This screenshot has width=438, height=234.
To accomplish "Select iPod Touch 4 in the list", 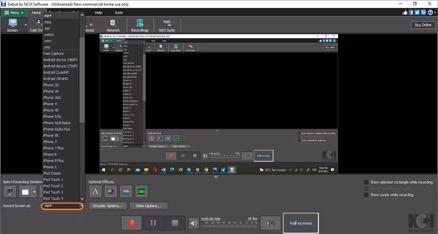I will tap(61, 198).
